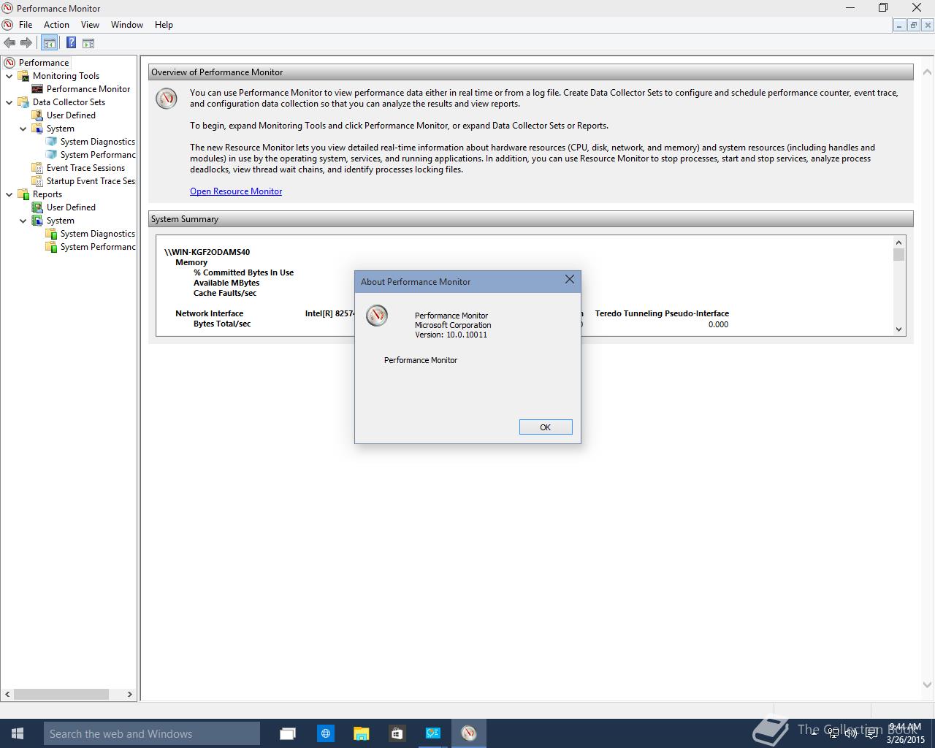Screen dimensions: 935x748
Task: Click 'Teredo Tunneling Pseudo-Interface' column header
Action: click(x=662, y=313)
